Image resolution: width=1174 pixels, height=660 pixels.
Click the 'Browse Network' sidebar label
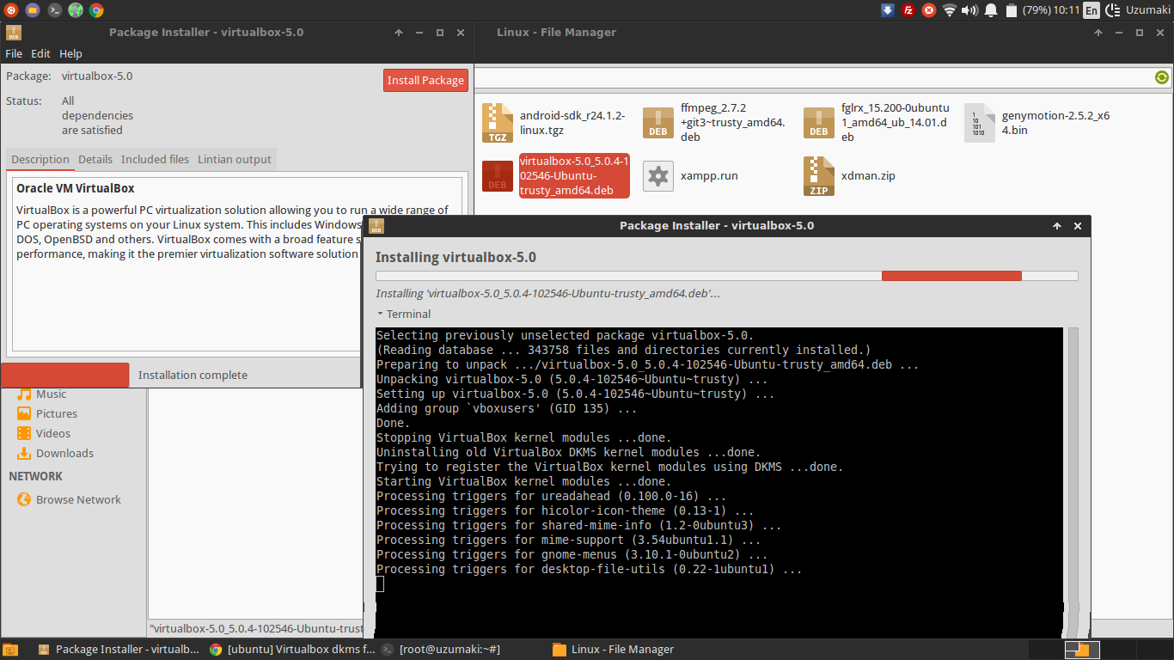(78, 499)
